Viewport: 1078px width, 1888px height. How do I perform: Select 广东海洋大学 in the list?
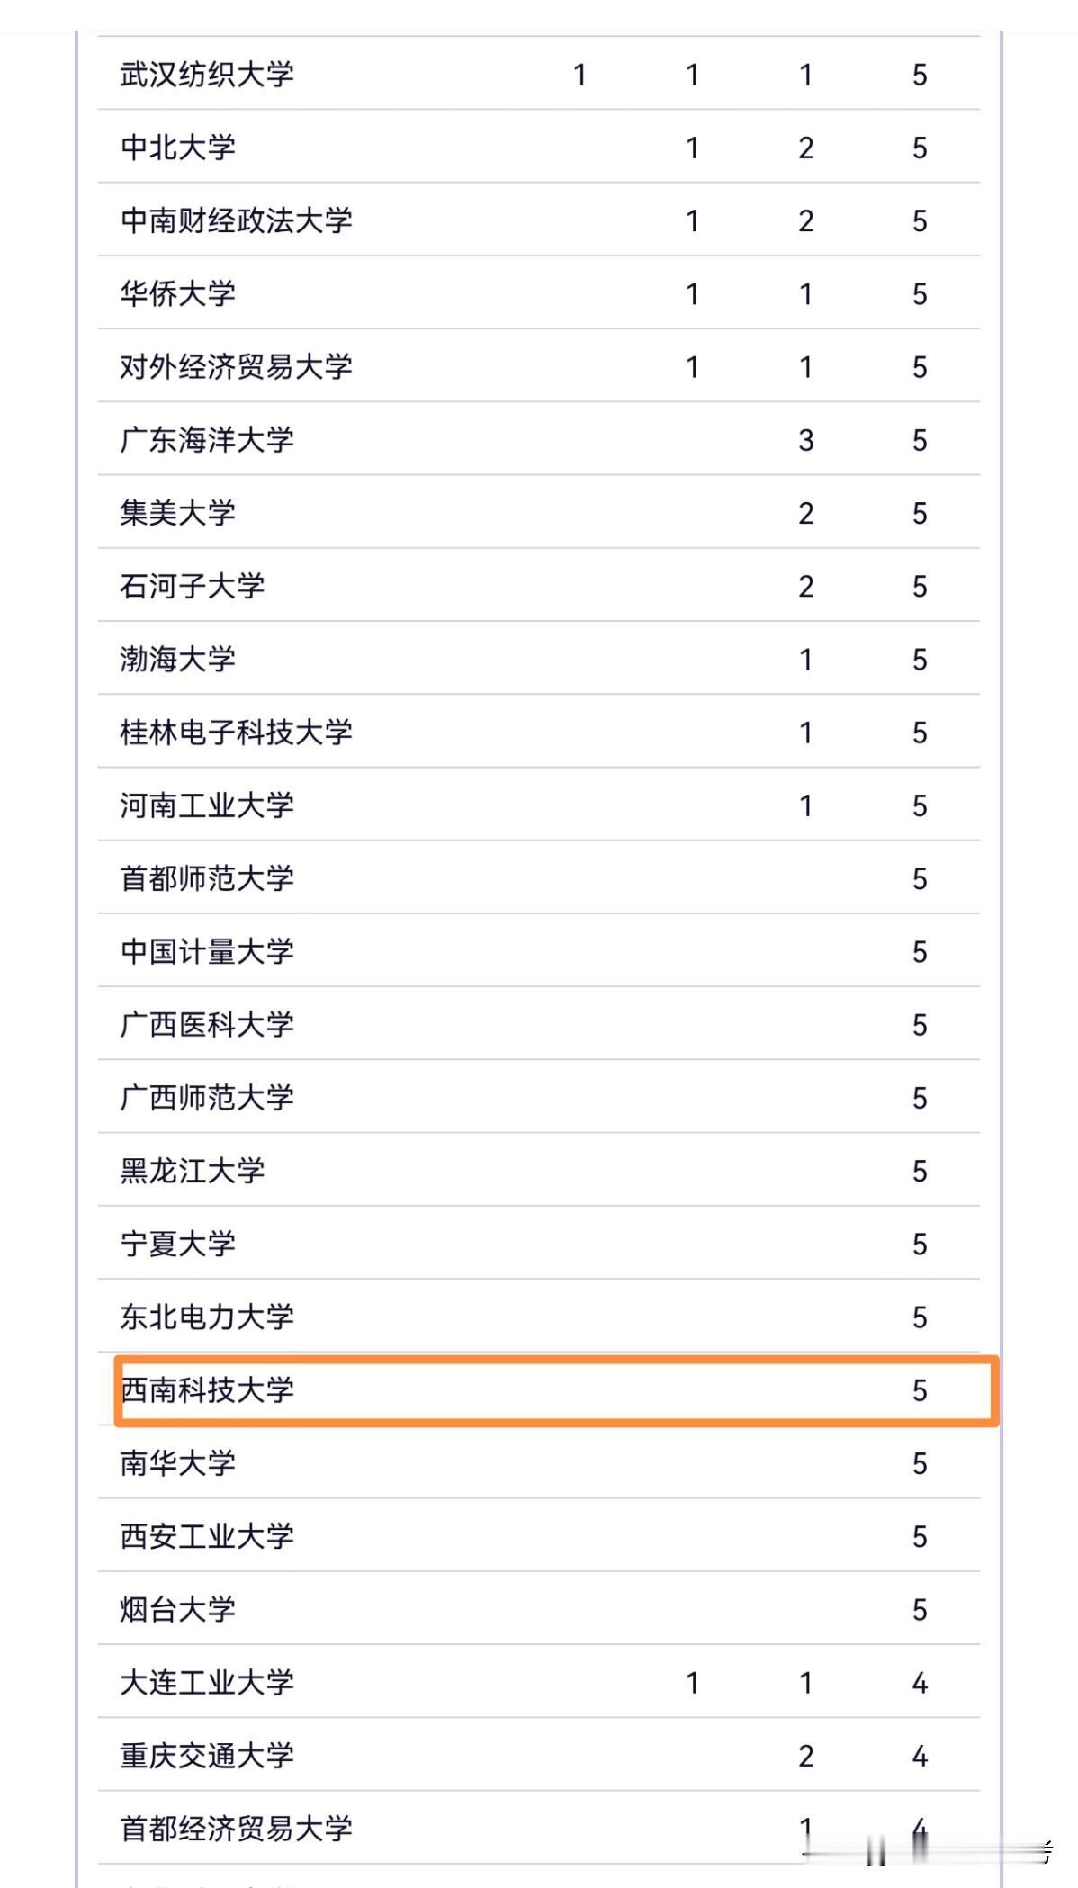[x=207, y=440]
